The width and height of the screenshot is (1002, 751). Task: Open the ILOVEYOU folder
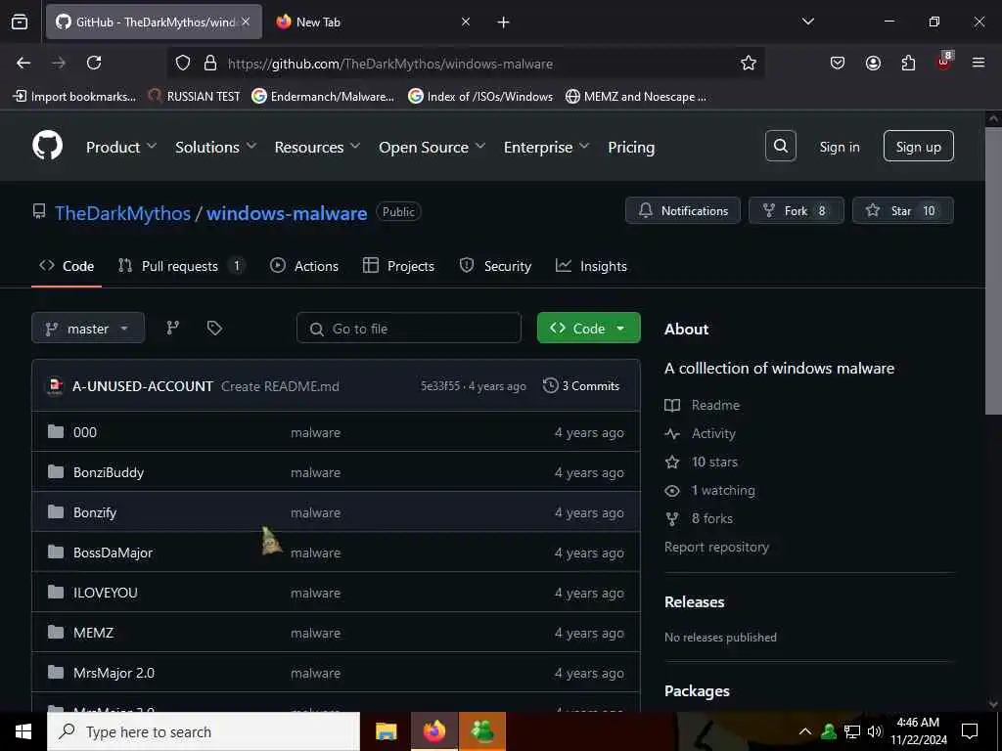(106, 593)
